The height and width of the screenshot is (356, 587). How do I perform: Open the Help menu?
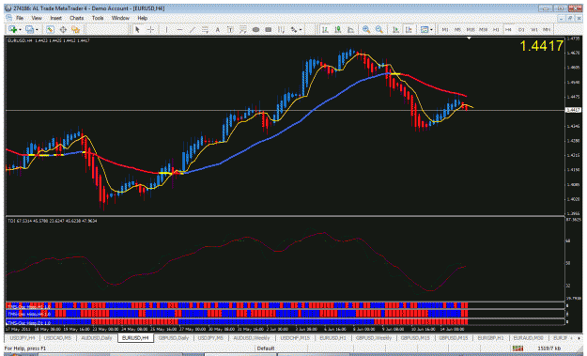point(142,18)
